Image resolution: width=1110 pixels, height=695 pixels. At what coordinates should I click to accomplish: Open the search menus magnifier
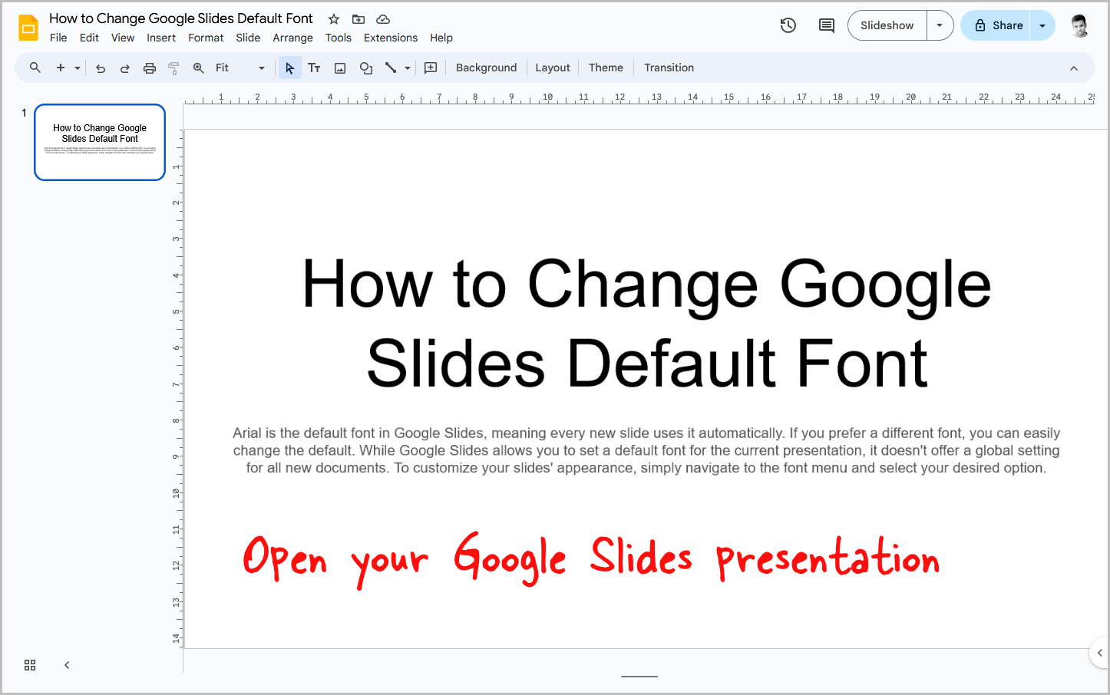pos(35,68)
